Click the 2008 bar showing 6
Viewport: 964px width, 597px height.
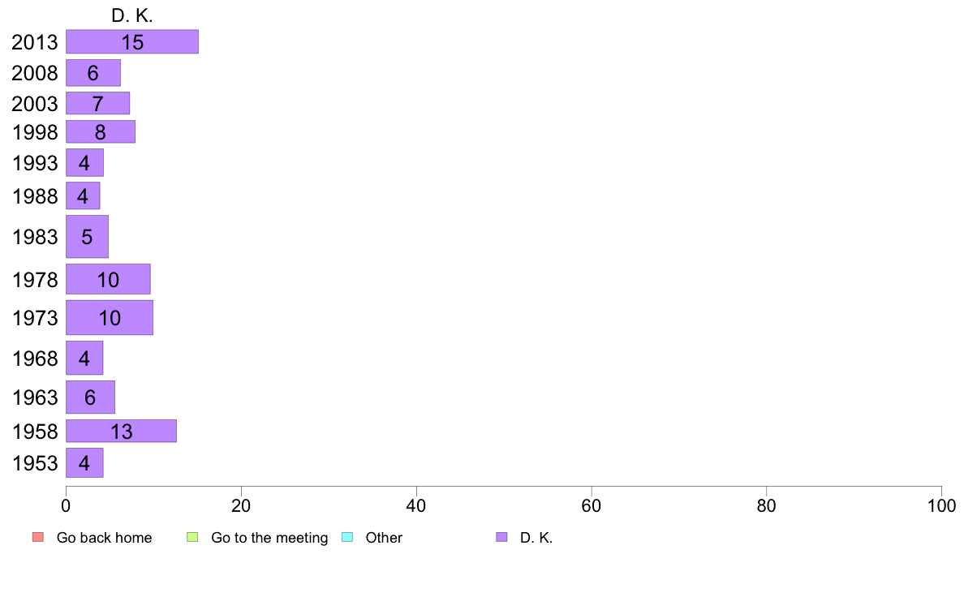tap(93, 73)
